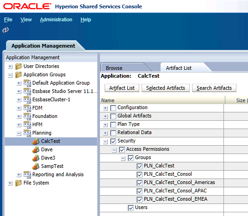This screenshot has height=216, width=248.
Task: Click the Essbase Studio Server group icon
Action: pos(27,92)
